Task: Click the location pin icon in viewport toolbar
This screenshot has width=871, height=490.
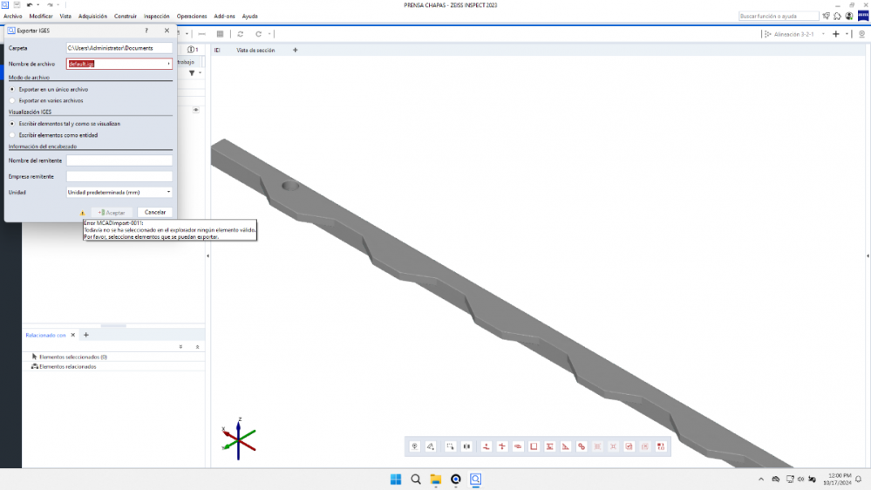Action: click(414, 446)
